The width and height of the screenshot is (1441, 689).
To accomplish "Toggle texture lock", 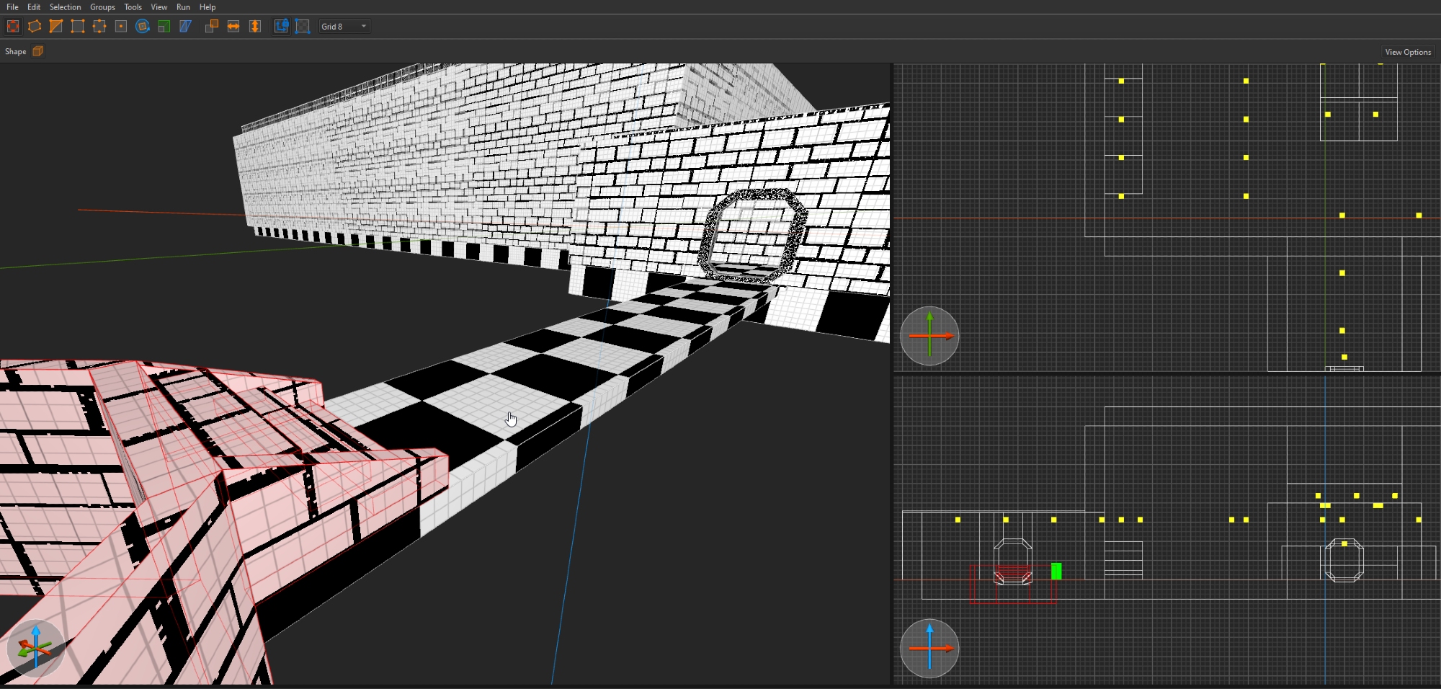I will (x=281, y=27).
